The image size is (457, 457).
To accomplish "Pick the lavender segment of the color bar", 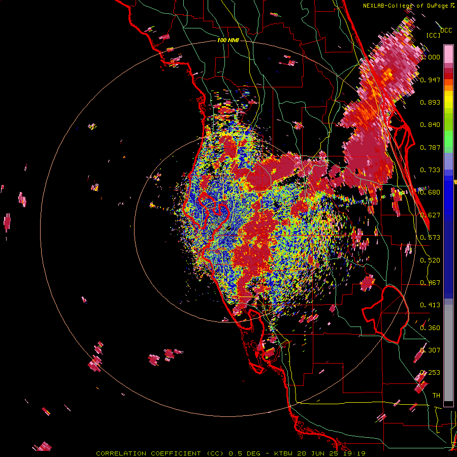I will (x=448, y=161).
